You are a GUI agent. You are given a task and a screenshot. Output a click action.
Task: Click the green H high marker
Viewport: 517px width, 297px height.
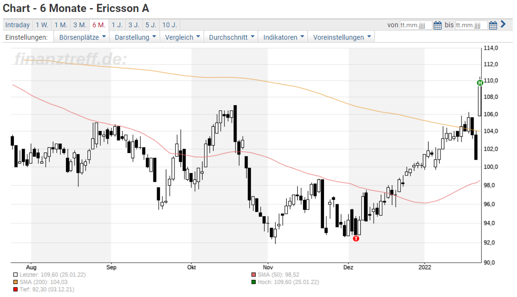point(480,83)
